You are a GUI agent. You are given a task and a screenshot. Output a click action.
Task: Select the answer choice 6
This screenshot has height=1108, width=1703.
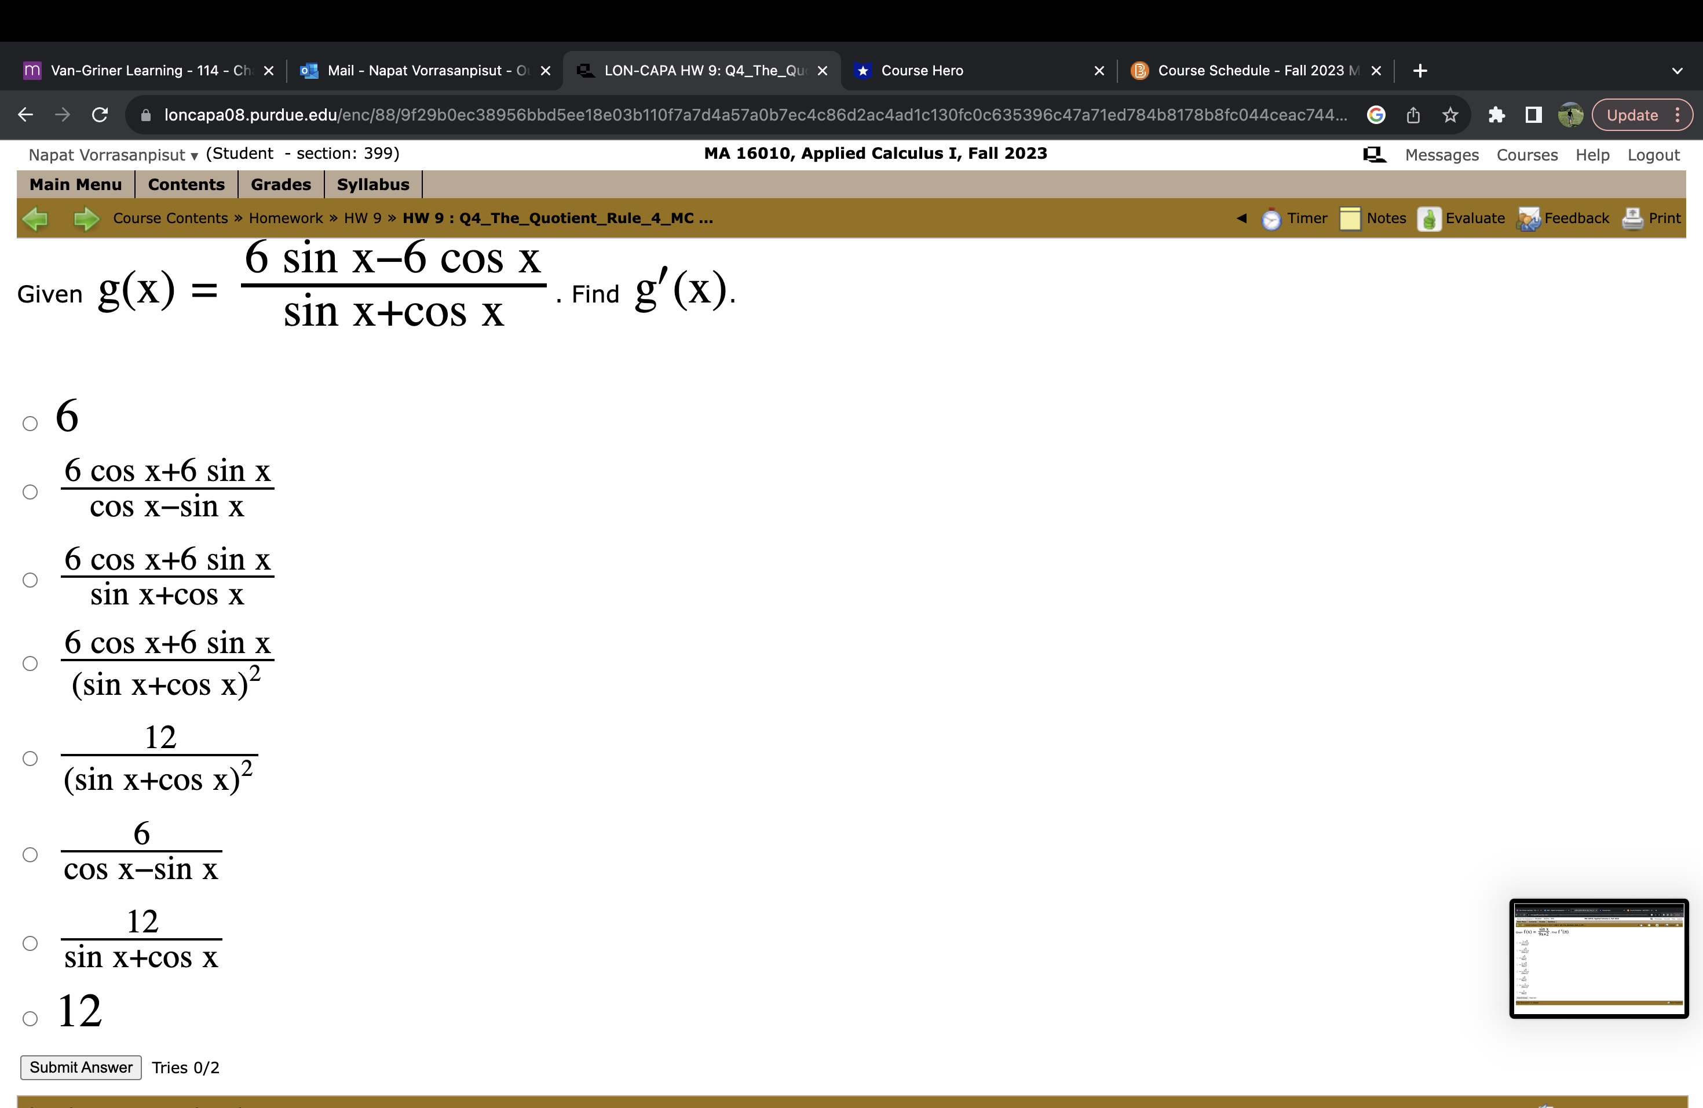[x=30, y=424]
